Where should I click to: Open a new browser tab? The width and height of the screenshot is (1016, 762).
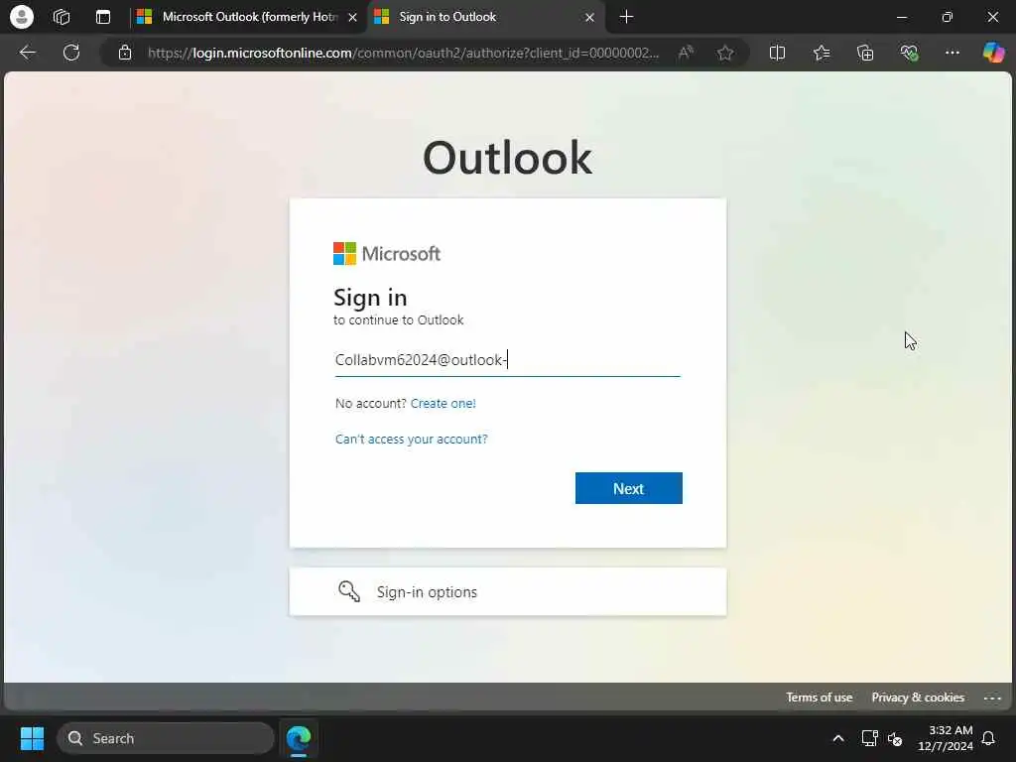627,17
